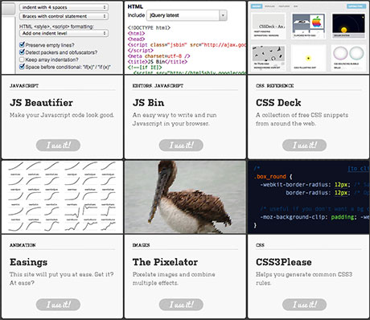The height and width of the screenshot is (320, 370).
Task: Click the '<title>JS Bin</title>' line in JS Bin code
Action: [x=158, y=62]
